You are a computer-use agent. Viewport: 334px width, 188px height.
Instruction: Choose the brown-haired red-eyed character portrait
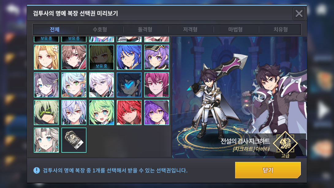click(74, 57)
